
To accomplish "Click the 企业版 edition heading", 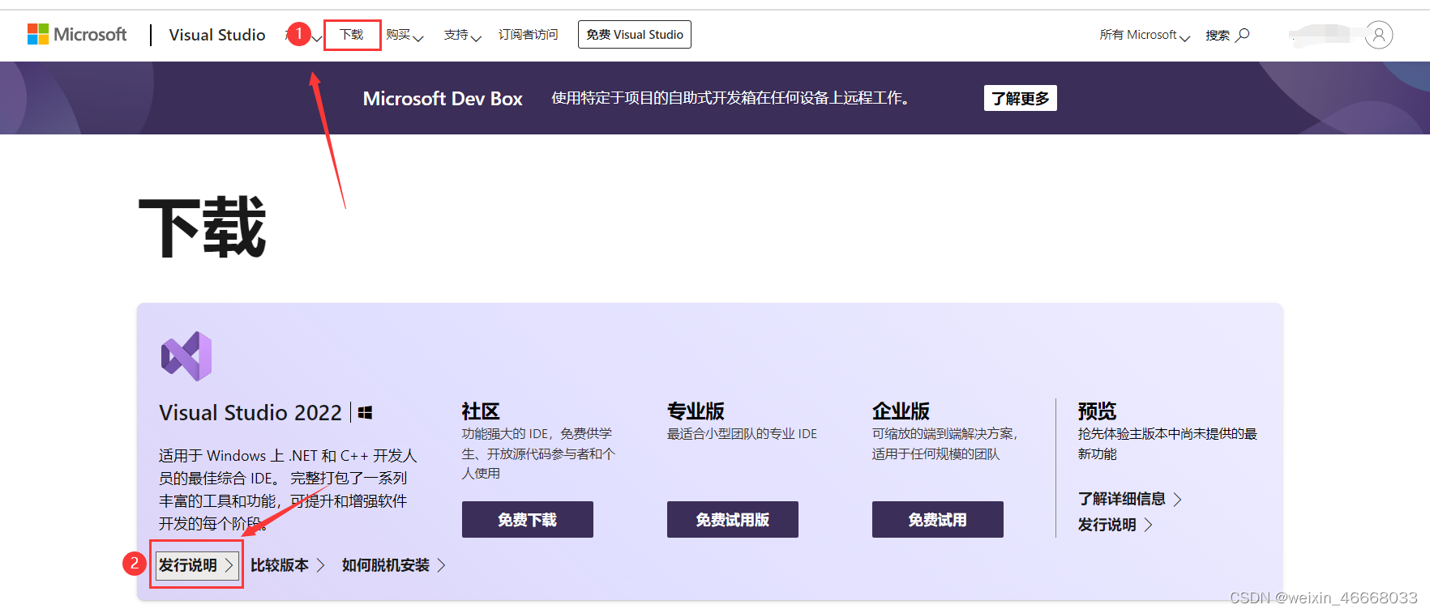I will 901,411.
